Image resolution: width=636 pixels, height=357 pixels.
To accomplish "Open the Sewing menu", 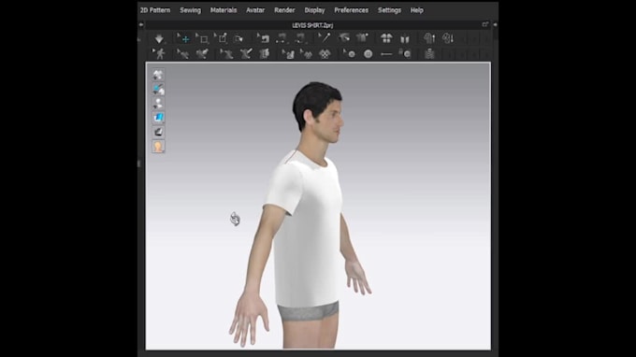I will coord(190,10).
